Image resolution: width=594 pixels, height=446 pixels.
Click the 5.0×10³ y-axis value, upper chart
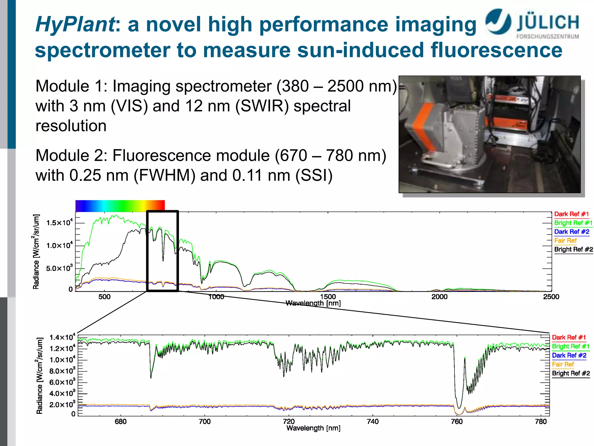pos(59,268)
